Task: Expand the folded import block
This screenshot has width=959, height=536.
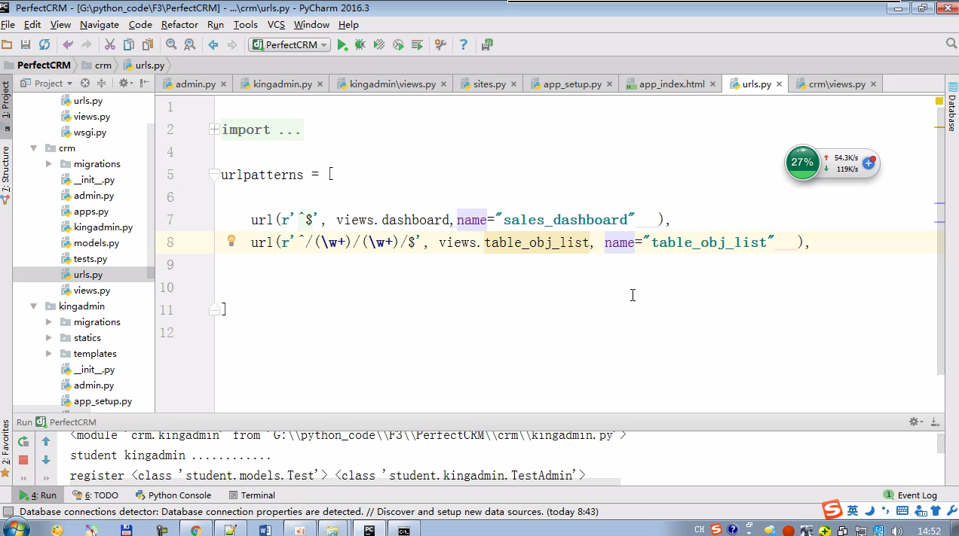Action: (215, 129)
